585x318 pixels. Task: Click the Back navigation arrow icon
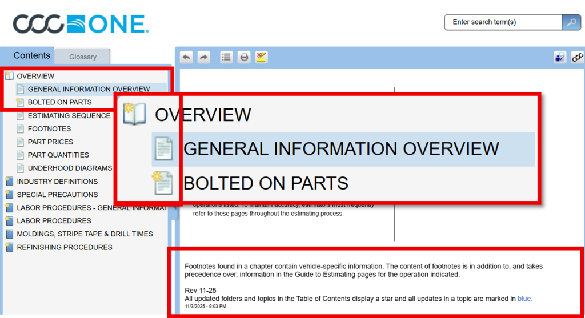[186, 57]
